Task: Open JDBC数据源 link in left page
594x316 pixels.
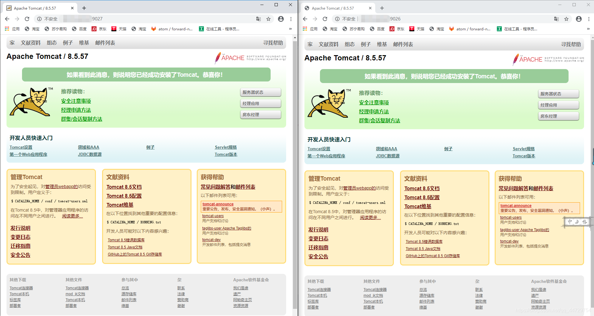Action: point(90,154)
